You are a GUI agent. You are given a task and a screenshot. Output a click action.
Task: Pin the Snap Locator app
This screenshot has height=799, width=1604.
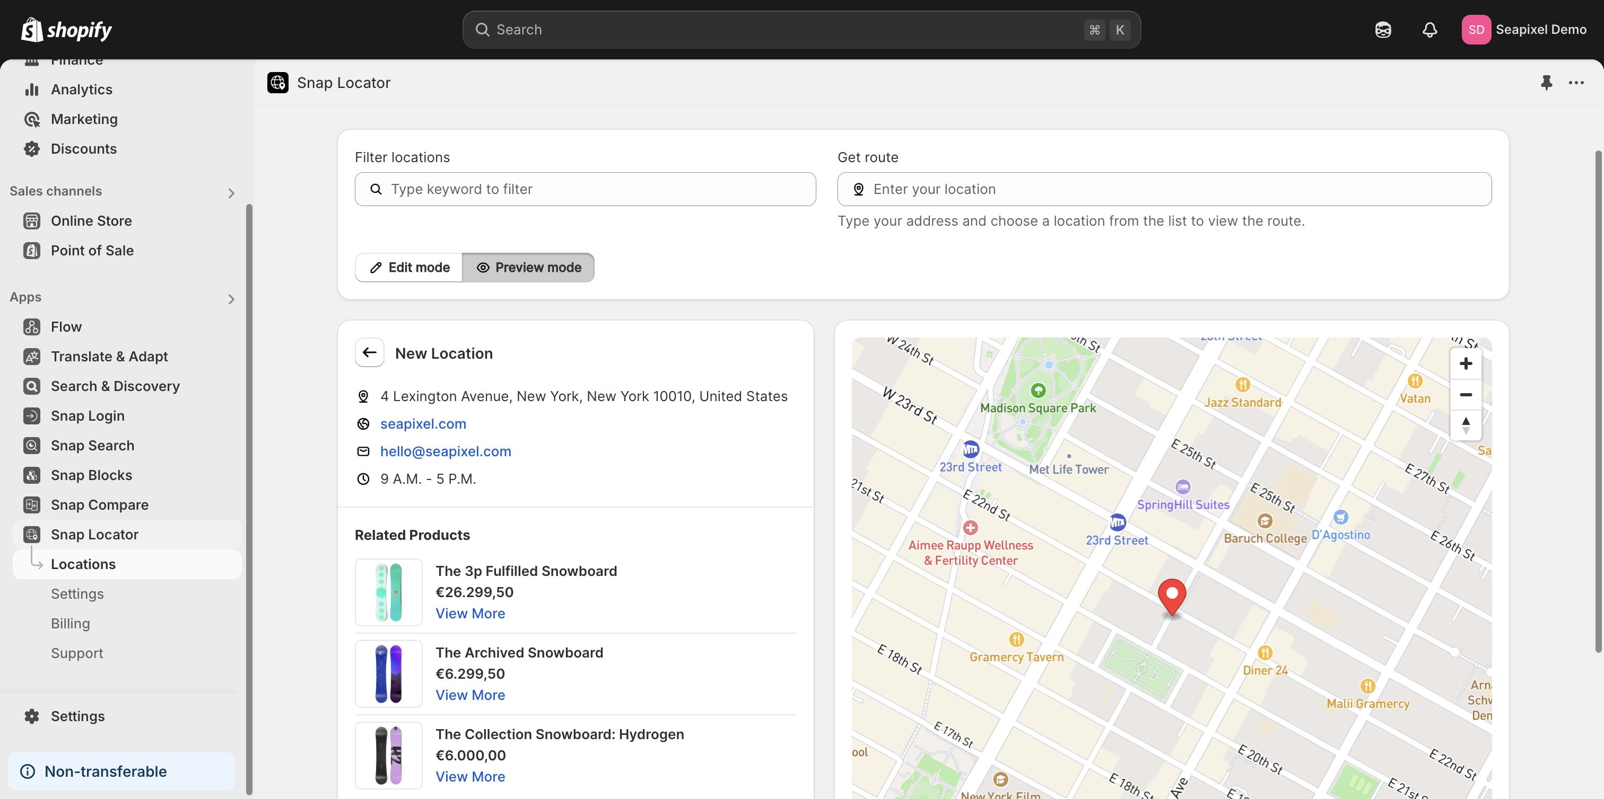click(x=1547, y=82)
